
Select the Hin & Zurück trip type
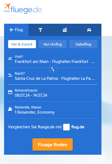[22, 44]
